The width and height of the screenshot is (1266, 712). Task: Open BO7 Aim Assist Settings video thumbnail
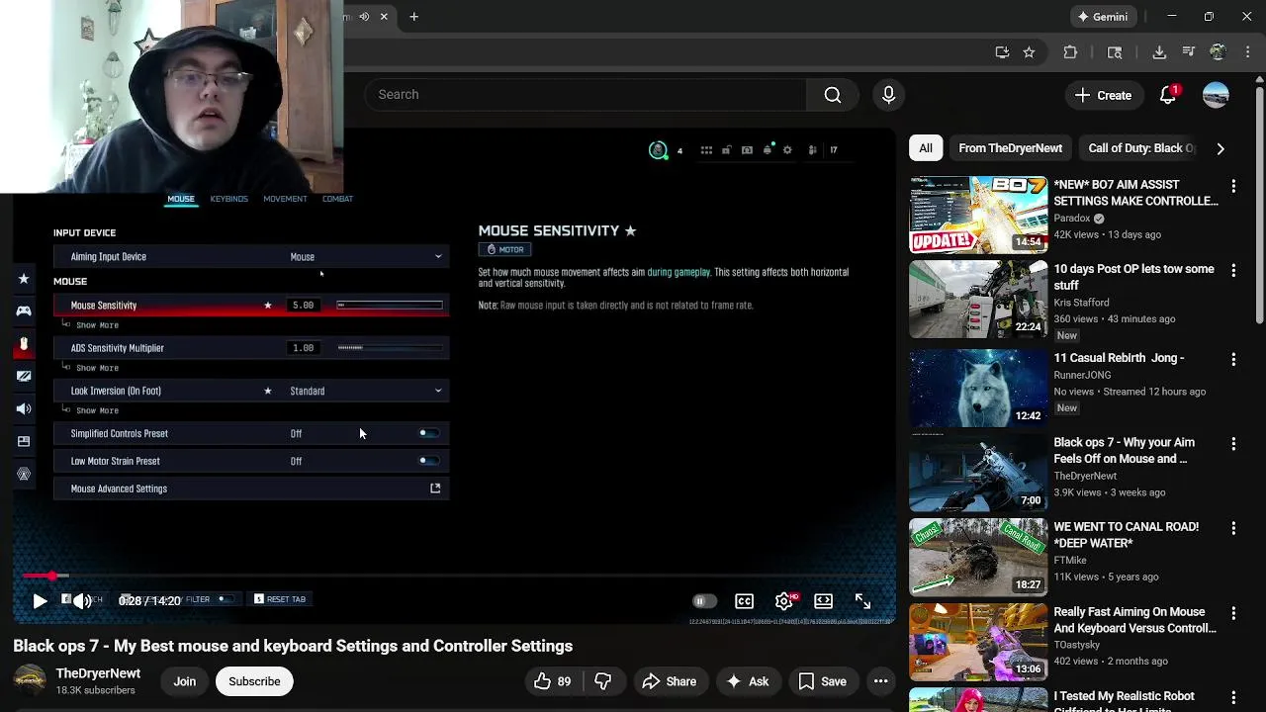[978, 215]
